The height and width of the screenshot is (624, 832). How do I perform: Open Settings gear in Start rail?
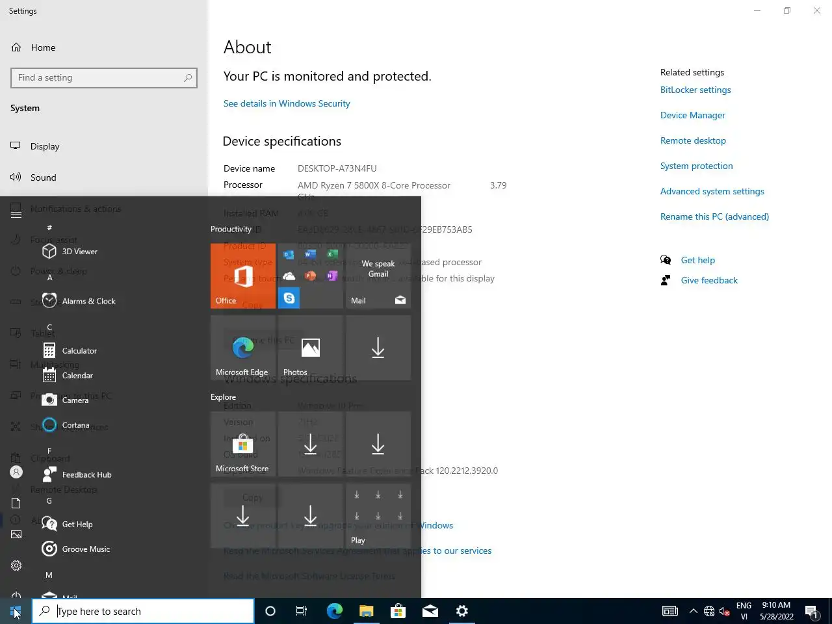16,565
